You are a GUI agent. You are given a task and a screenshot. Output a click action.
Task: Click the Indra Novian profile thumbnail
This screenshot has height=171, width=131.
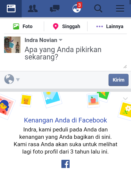coord(12,45)
